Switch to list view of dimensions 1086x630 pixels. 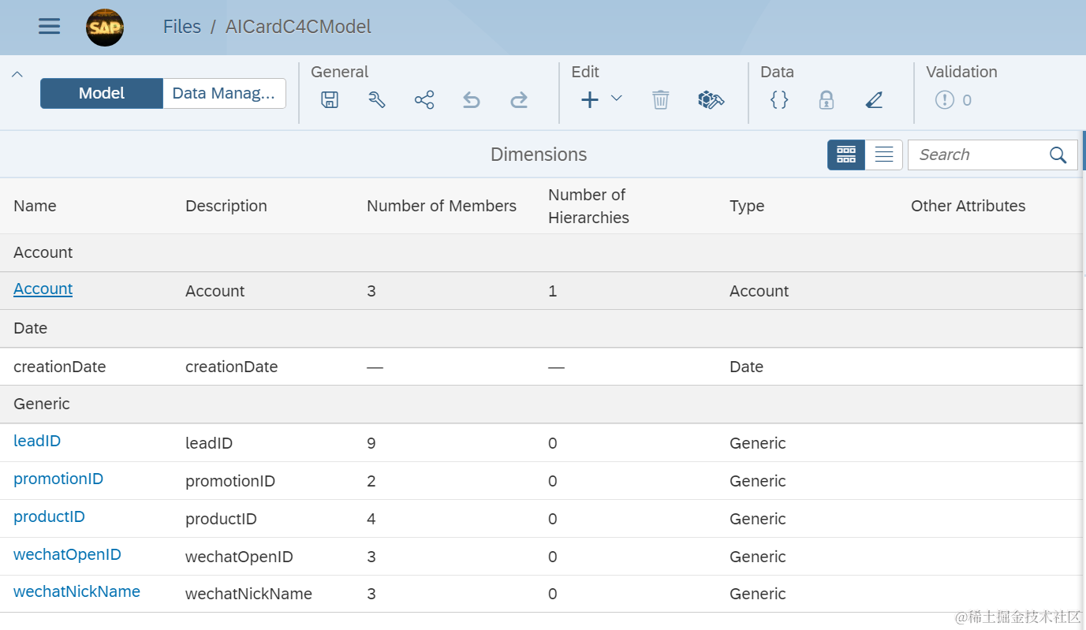coord(884,155)
